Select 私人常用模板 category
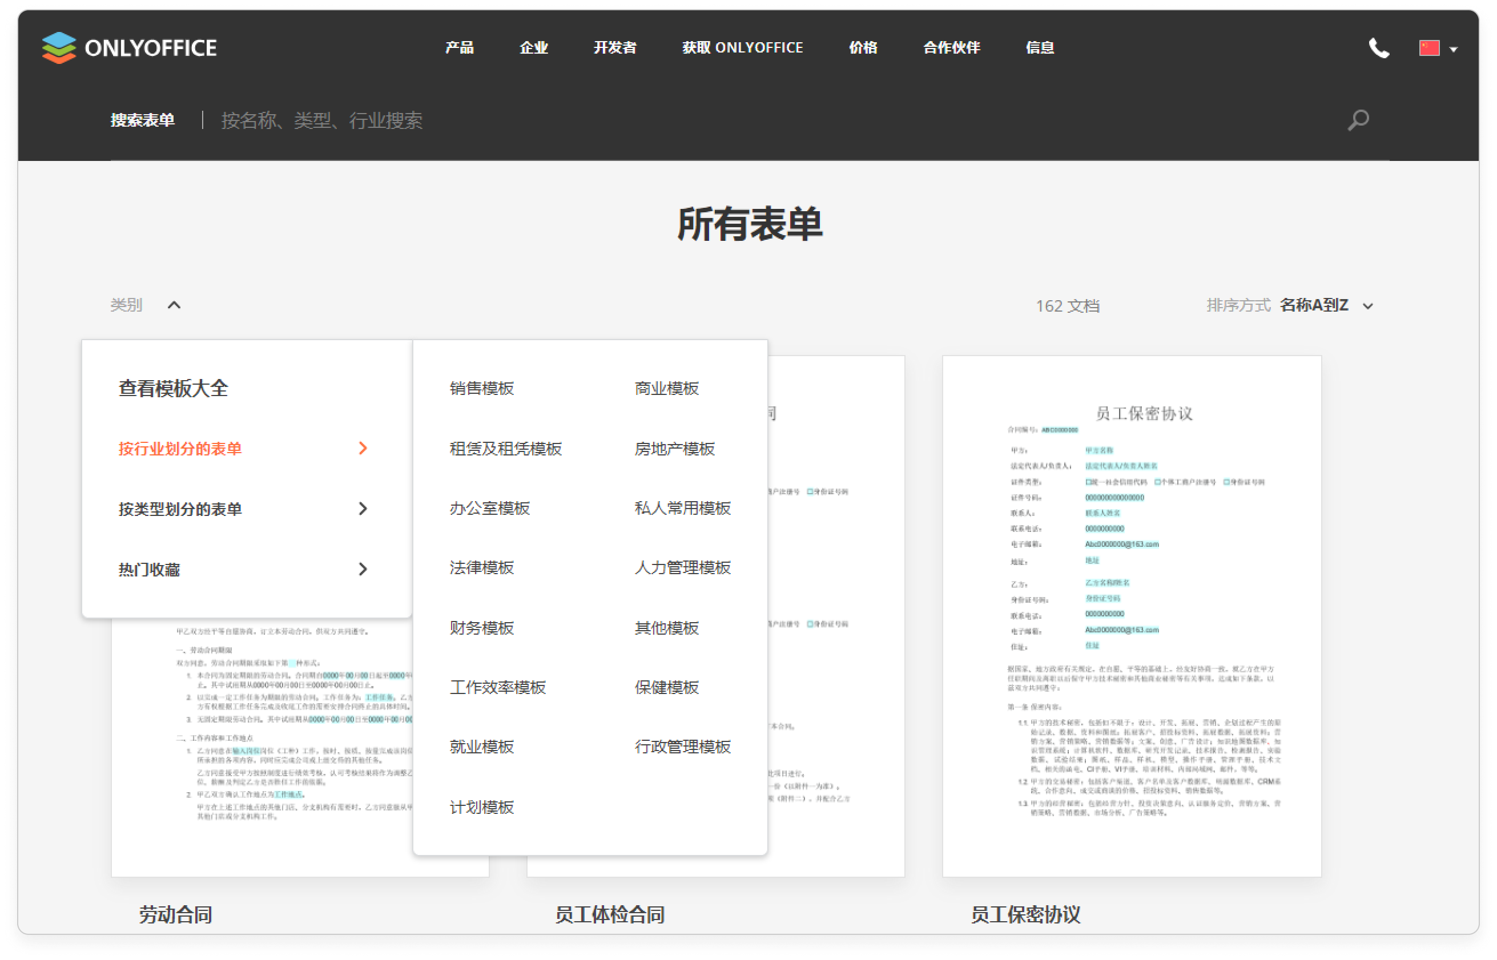Screen dimensions: 1497x960 683,509
